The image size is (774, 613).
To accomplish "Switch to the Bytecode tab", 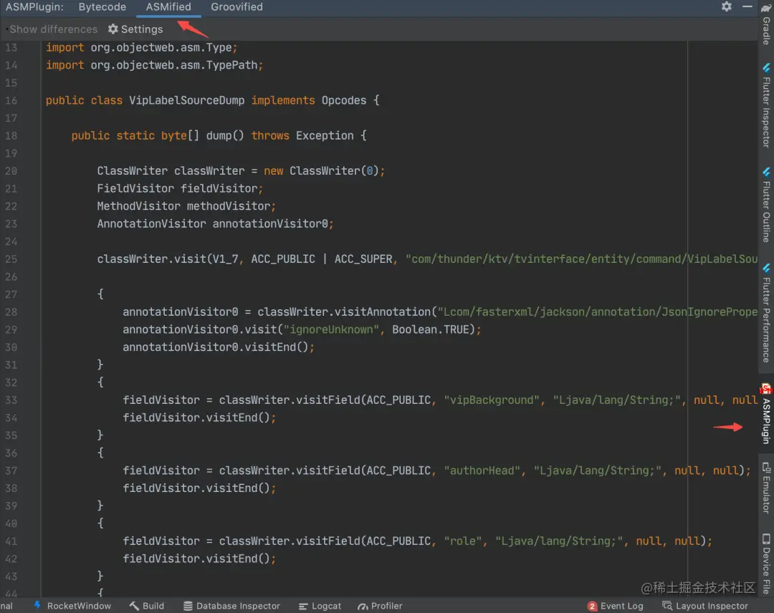I will [102, 7].
